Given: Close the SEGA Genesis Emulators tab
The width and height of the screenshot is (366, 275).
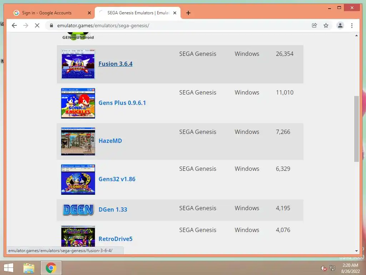Looking at the screenshot, I should click(x=174, y=13).
